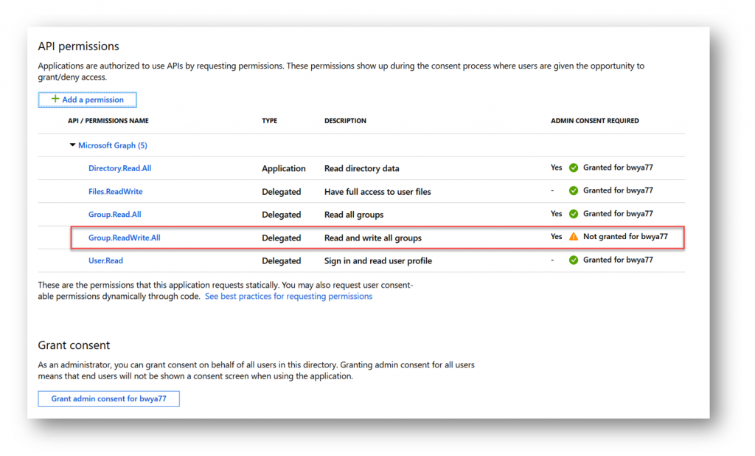Image resolution: width=755 pixels, height=456 pixels.
Task: Click Granted for bwya77 status on User.Read row
Action: pos(619,260)
